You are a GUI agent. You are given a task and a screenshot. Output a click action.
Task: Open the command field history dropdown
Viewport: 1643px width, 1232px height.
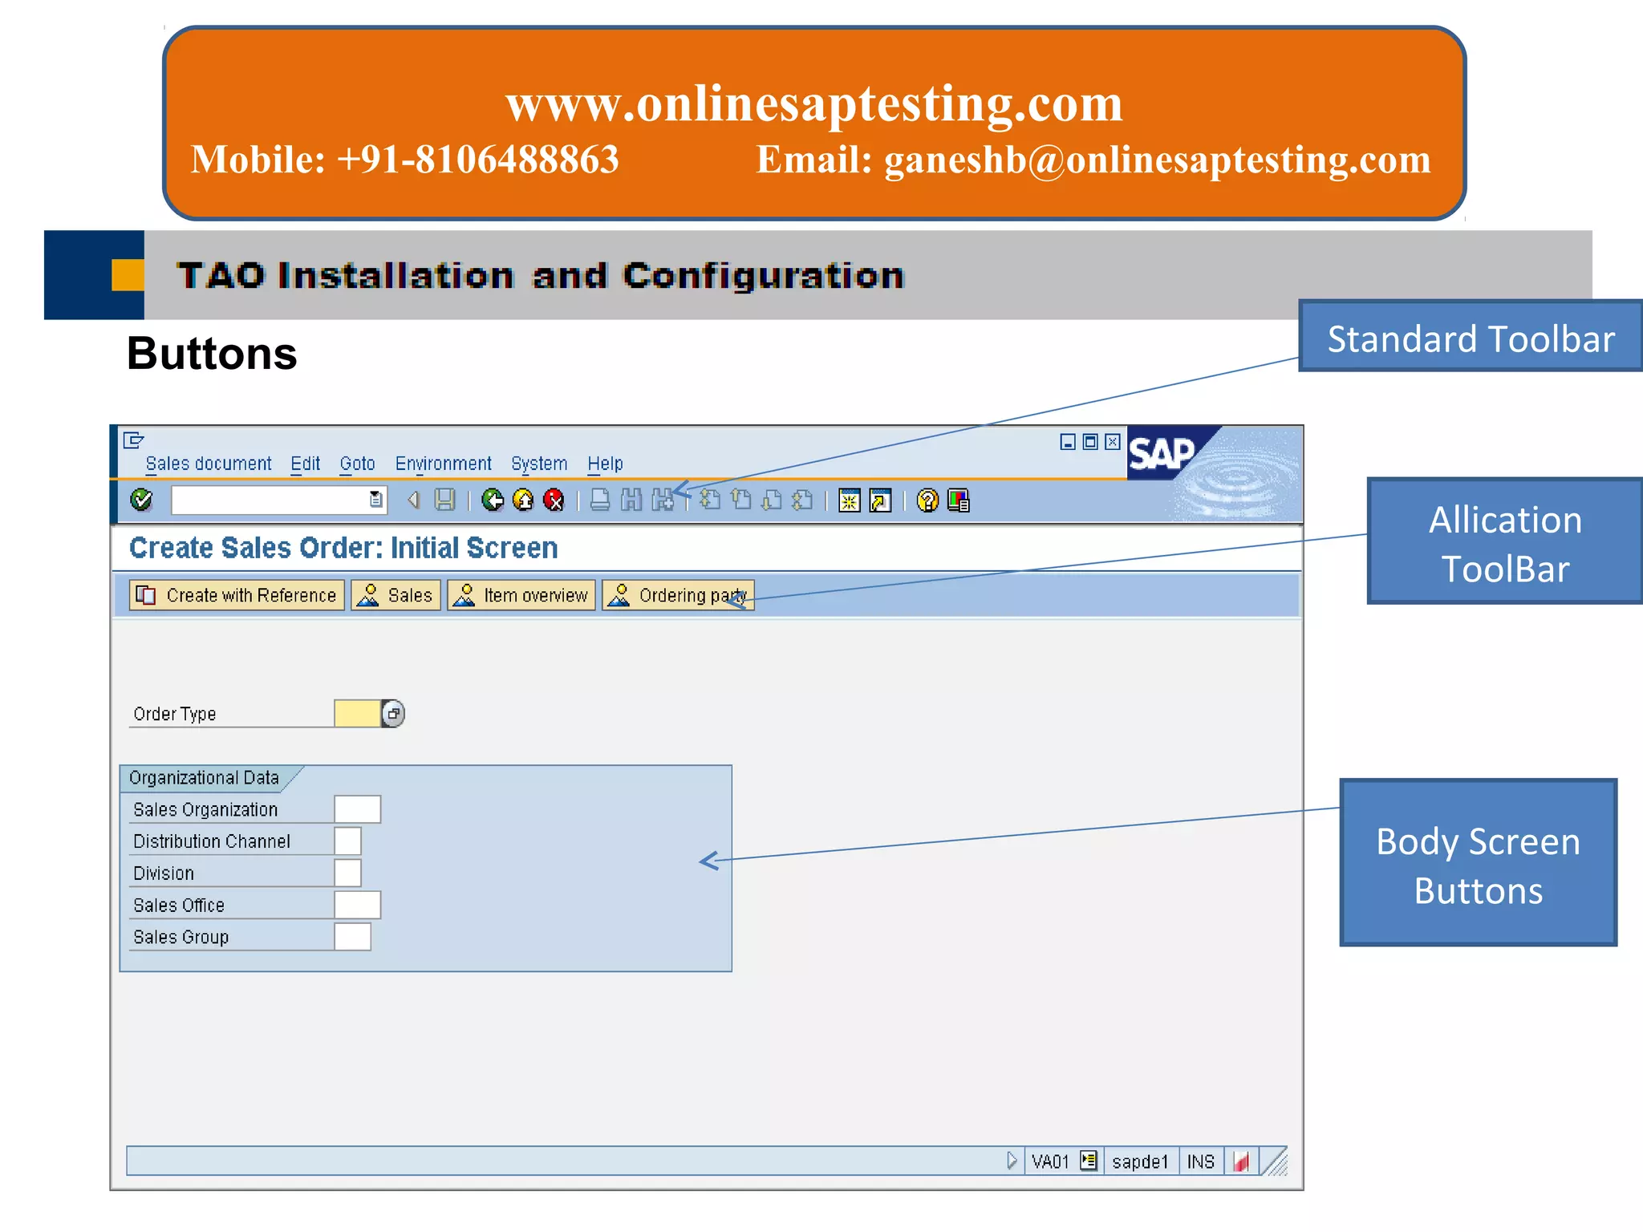point(375,500)
